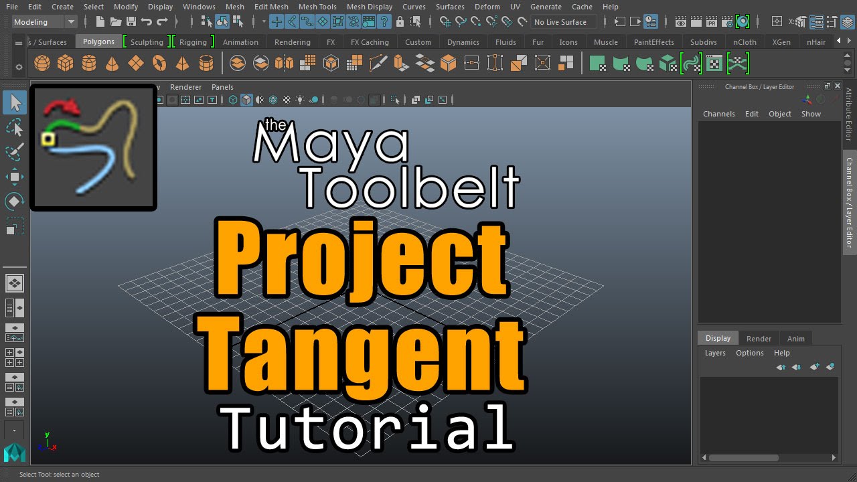Toggle wireframe display in viewport toolbar

pyautogui.click(x=233, y=100)
